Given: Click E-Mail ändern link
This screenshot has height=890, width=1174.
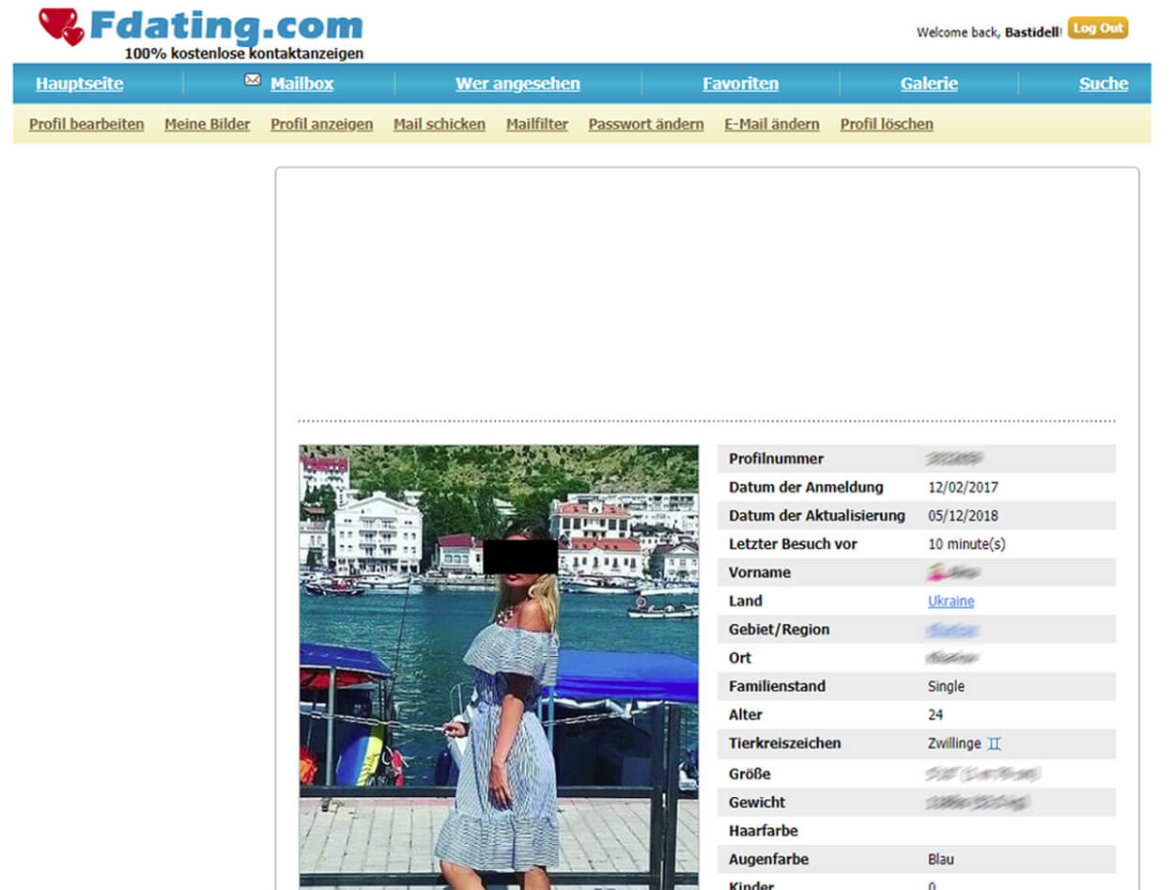Looking at the screenshot, I should pyautogui.click(x=772, y=124).
